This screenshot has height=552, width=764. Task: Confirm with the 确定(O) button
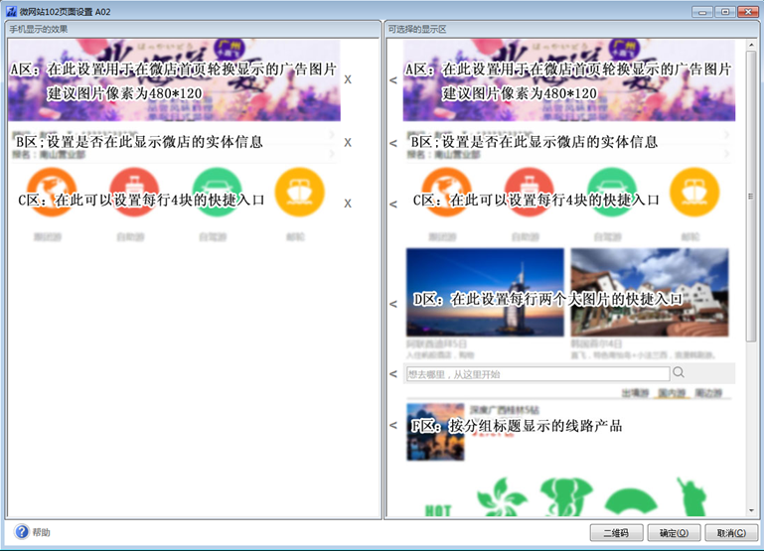(674, 533)
